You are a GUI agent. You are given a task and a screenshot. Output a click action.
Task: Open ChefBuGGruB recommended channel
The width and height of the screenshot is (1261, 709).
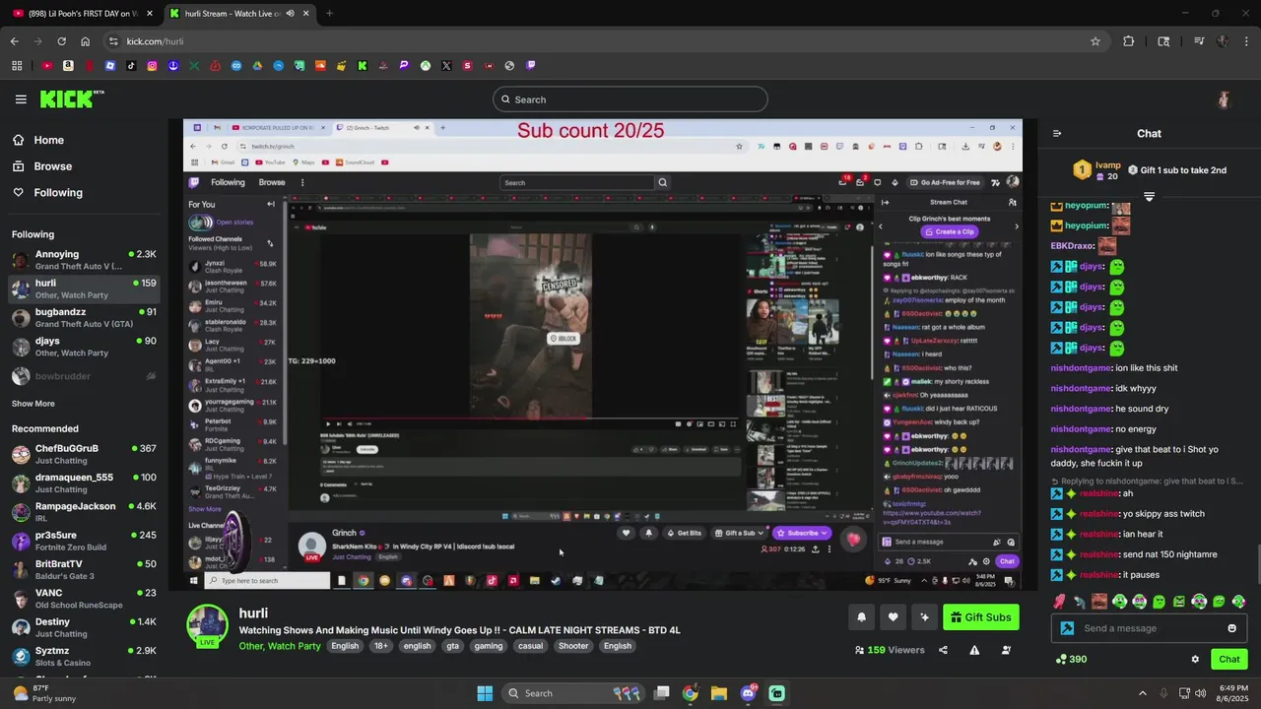coord(84,454)
